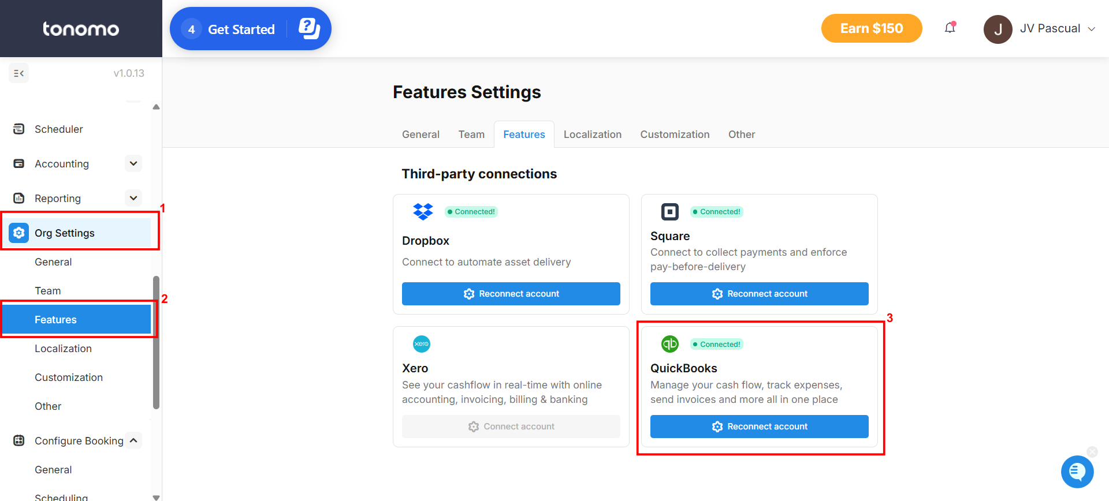The height and width of the screenshot is (501, 1109).
Task: Collapse the Configure Booking chevron
Action: (133, 440)
